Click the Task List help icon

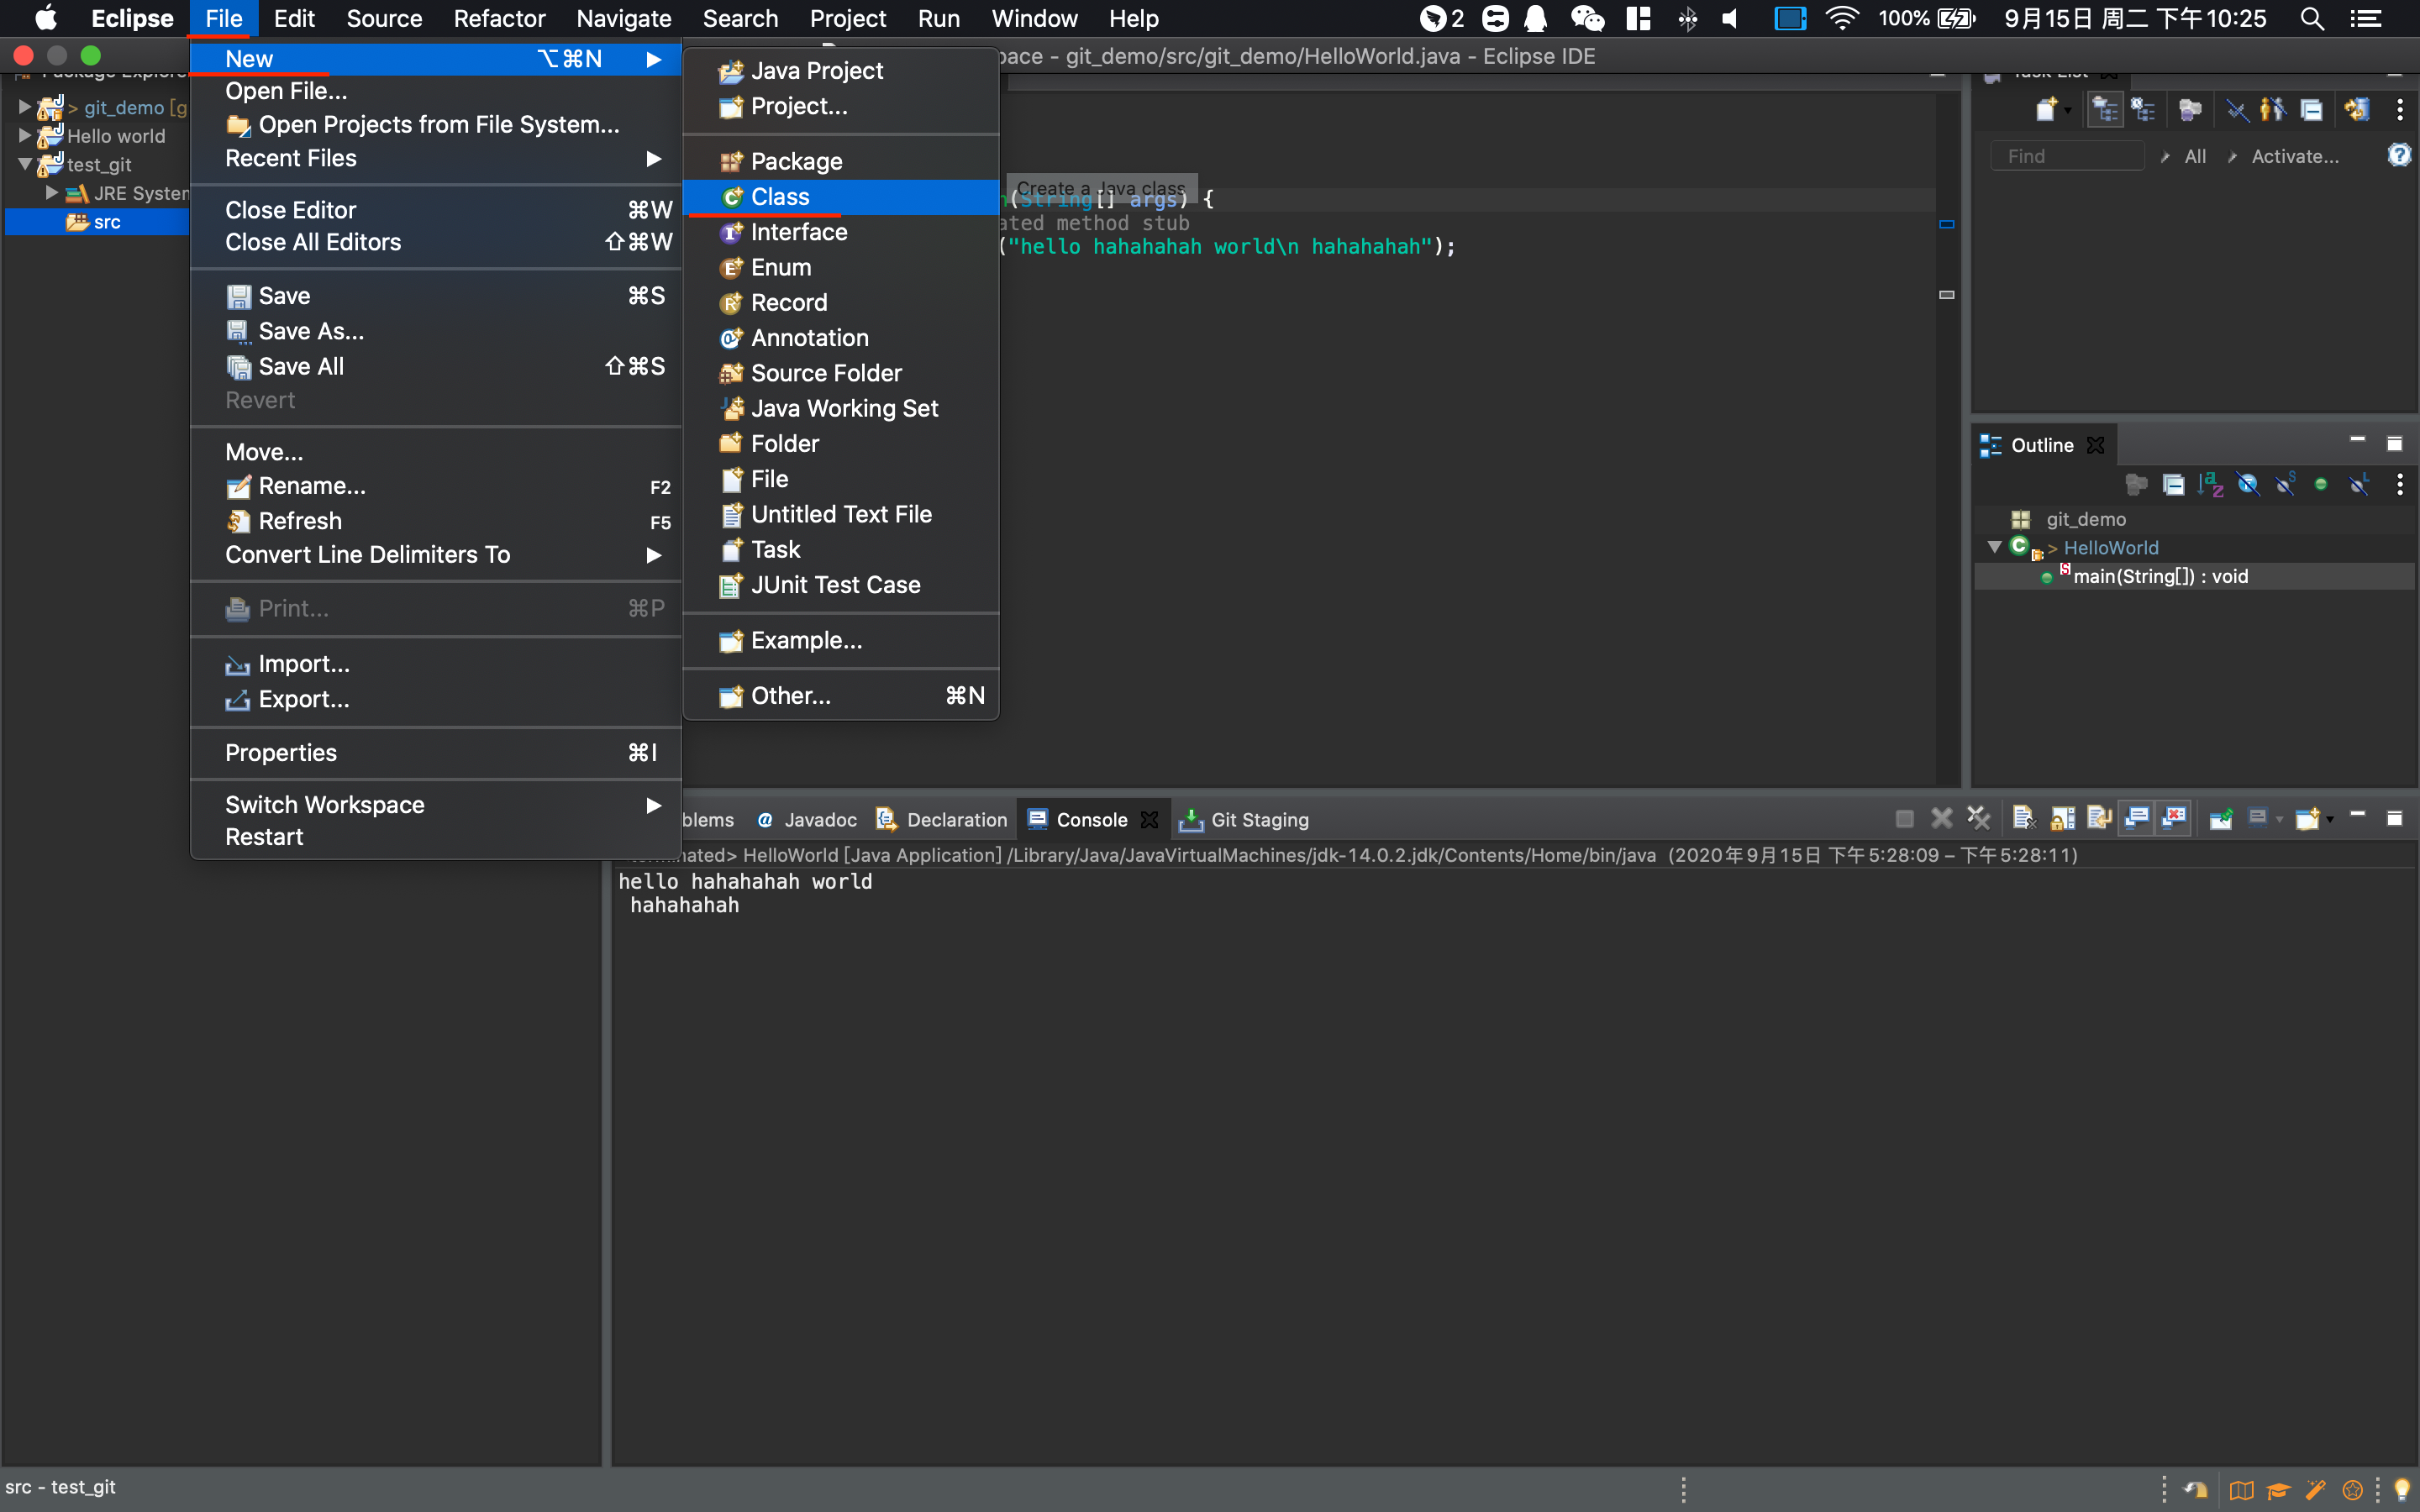pos(2399,155)
